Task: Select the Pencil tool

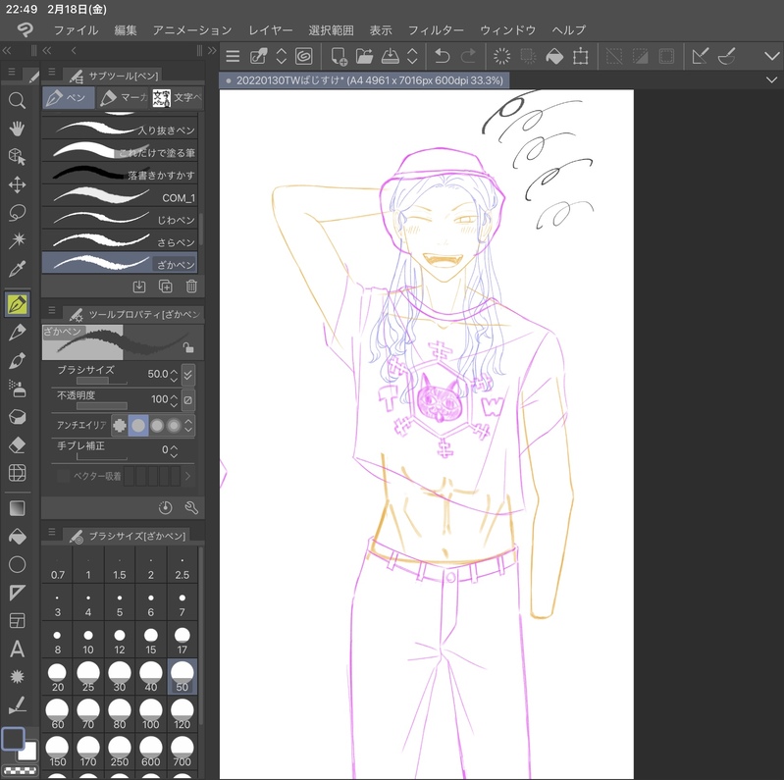Action: pyautogui.click(x=17, y=332)
